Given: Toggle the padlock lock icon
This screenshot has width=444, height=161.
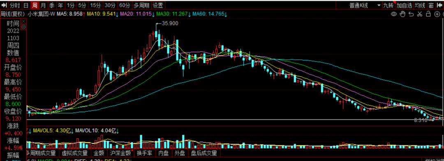Looking at the screenshot, I should pyautogui.click(x=428, y=14).
